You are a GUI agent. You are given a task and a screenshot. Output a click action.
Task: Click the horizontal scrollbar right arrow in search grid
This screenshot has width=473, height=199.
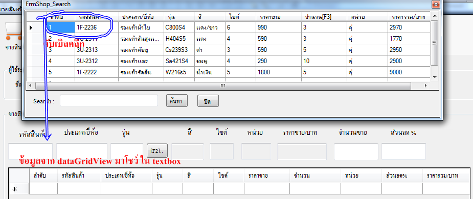pyautogui.click(x=425, y=86)
